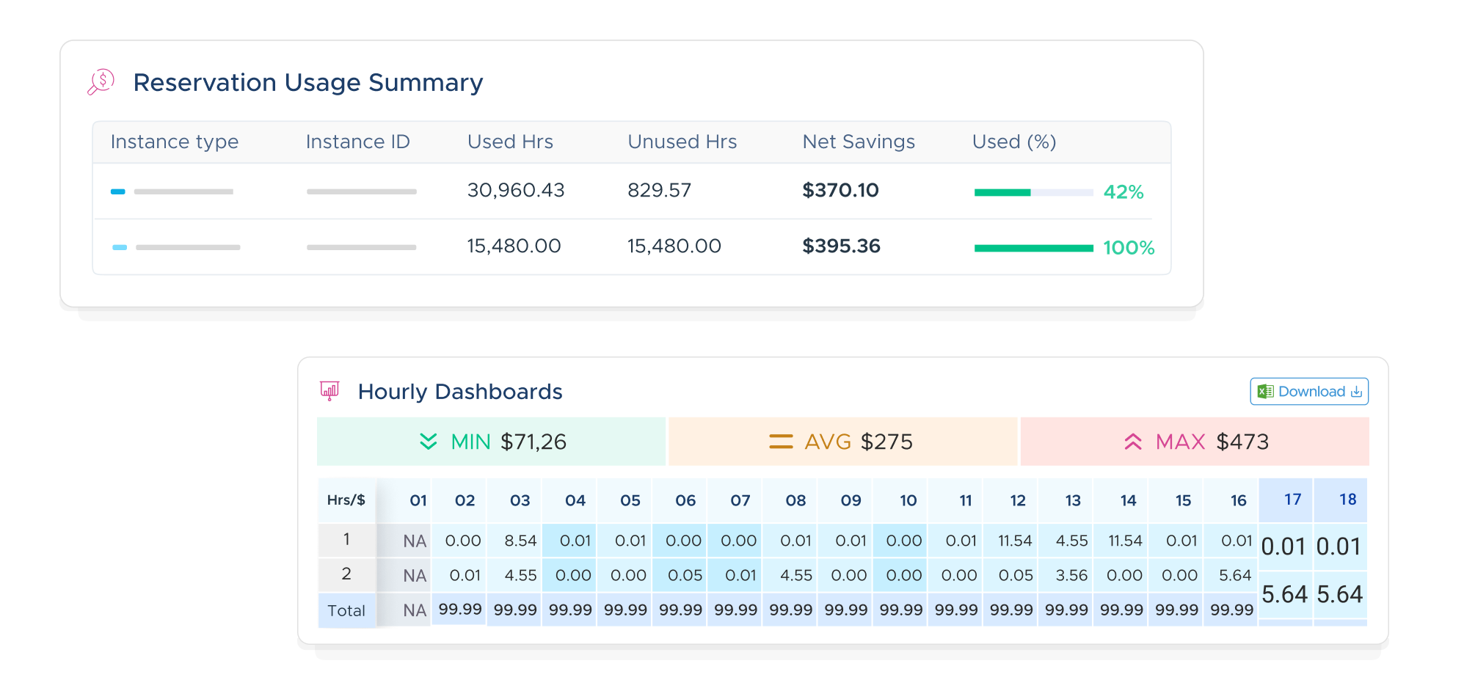
Task: Click the Hrs/$ table header cell
Action: 346,500
